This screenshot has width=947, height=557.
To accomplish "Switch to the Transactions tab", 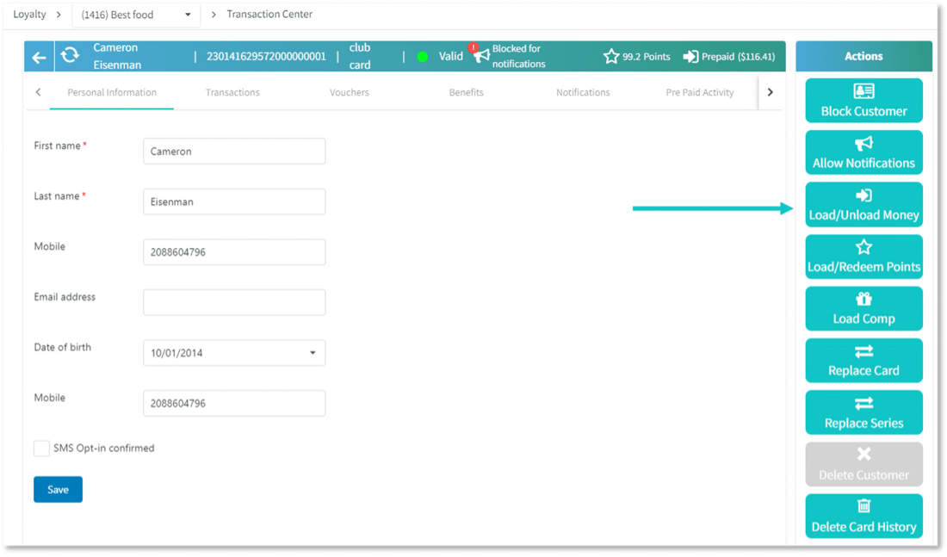I will pyautogui.click(x=232, y=92).
